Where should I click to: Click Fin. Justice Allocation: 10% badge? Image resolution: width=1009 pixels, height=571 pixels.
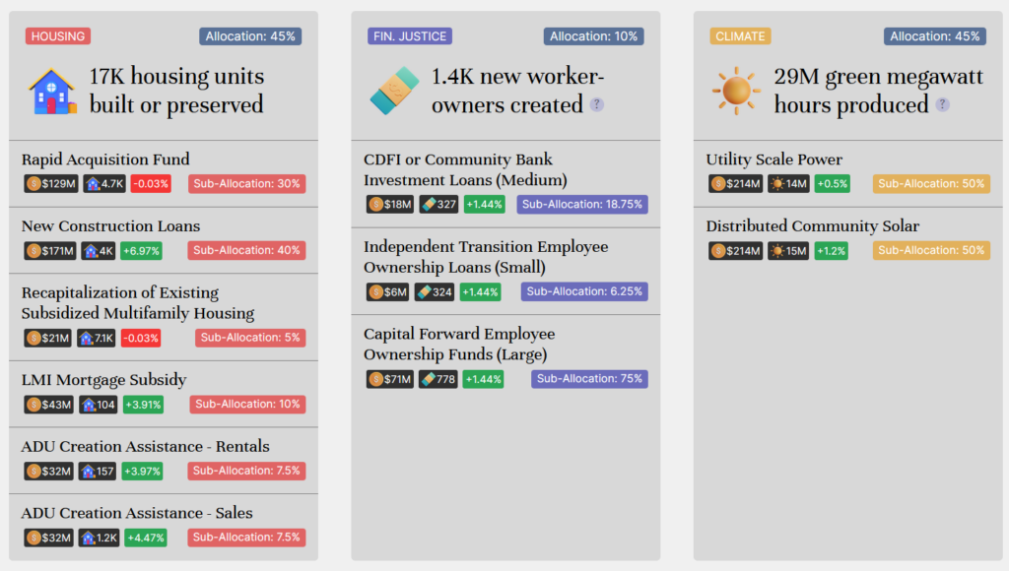click(x=593, y=36)
